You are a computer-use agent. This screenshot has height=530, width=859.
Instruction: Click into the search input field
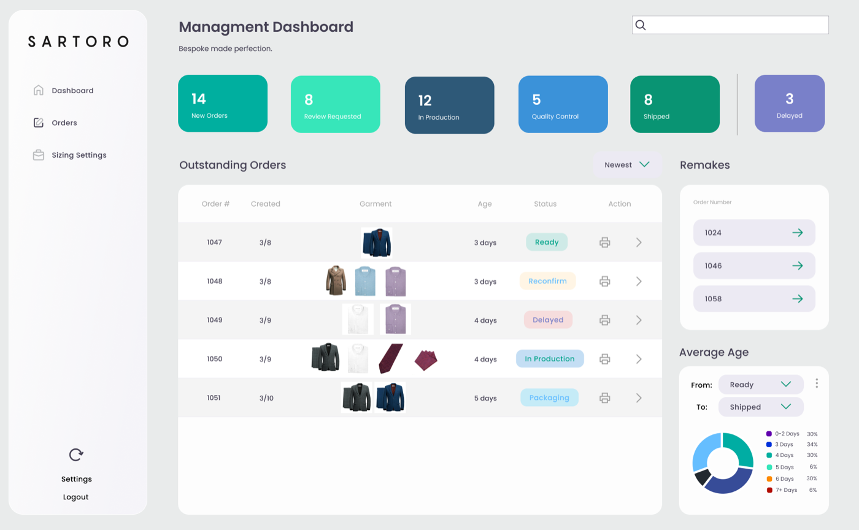[x=730, y=25]
